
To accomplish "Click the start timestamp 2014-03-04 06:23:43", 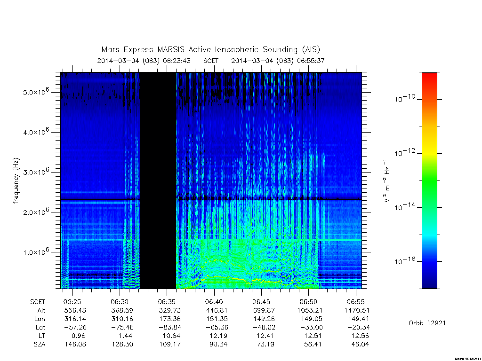I will point(144,61).
